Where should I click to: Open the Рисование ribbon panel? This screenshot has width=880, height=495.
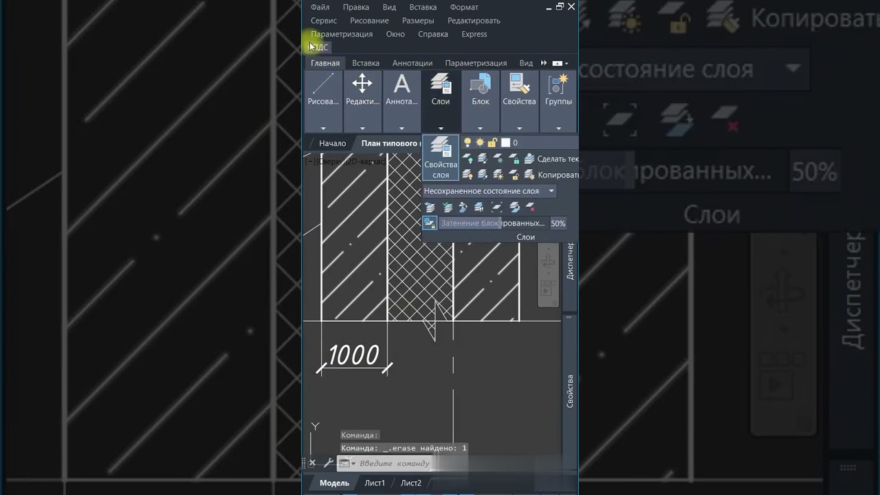pos(323,101)
